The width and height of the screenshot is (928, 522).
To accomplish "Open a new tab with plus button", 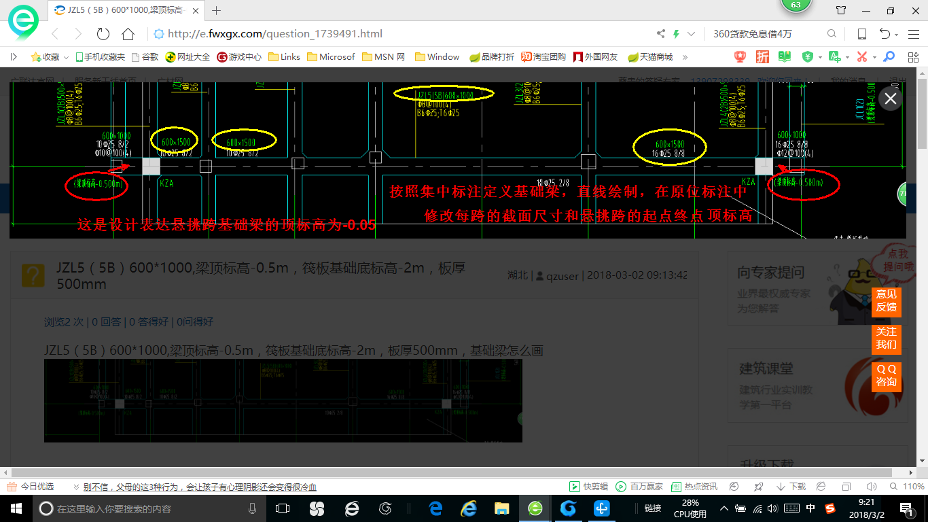I will pyautogui.click(x=217, y=10).
